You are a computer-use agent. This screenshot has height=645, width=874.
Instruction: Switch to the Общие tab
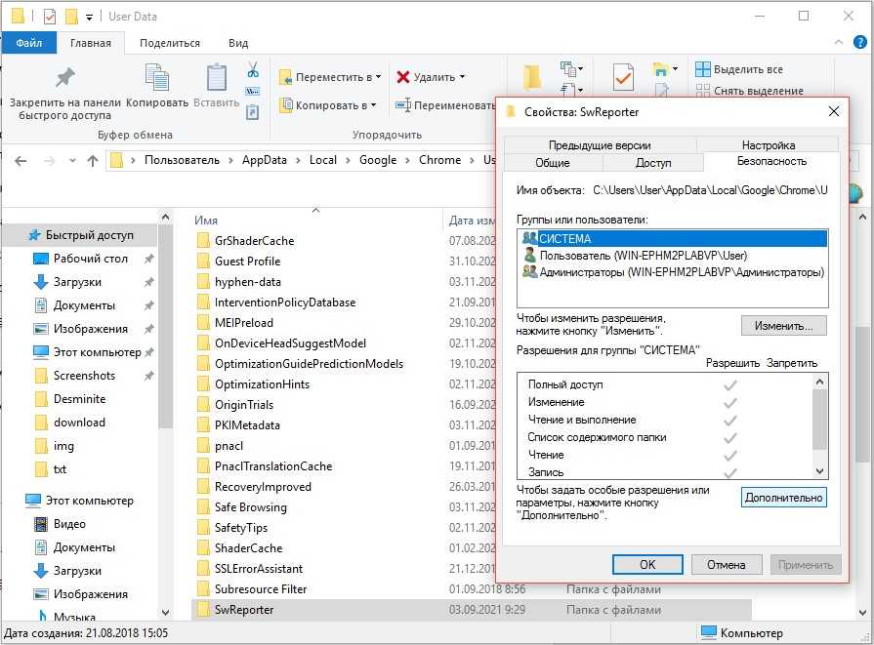(553, 163)
